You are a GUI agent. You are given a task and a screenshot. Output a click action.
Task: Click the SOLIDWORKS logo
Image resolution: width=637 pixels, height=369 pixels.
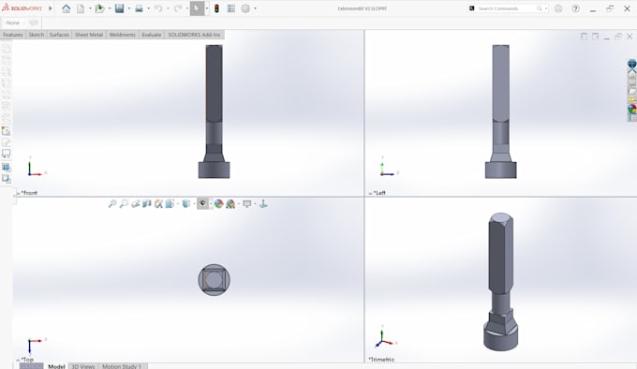click(22, 8)
